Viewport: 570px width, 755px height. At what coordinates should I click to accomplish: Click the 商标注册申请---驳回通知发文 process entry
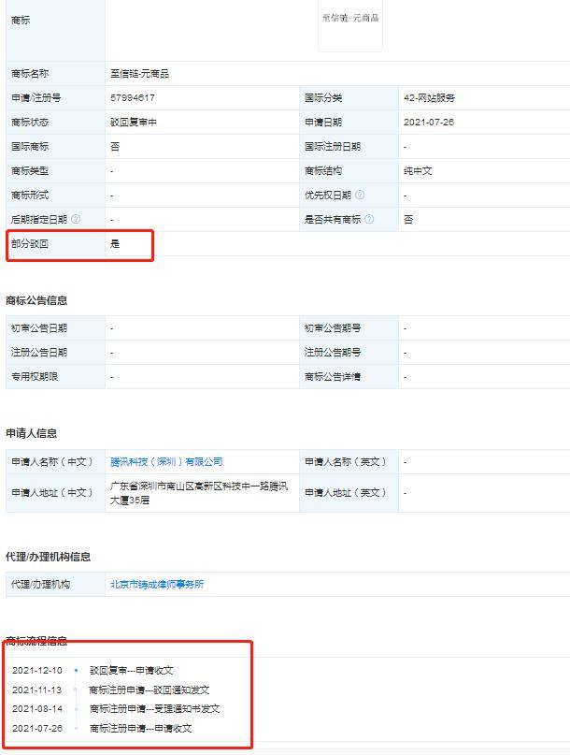[x=150, y=690]
